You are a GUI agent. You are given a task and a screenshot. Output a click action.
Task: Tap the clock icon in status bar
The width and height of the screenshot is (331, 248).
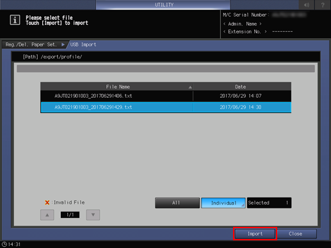4,244
